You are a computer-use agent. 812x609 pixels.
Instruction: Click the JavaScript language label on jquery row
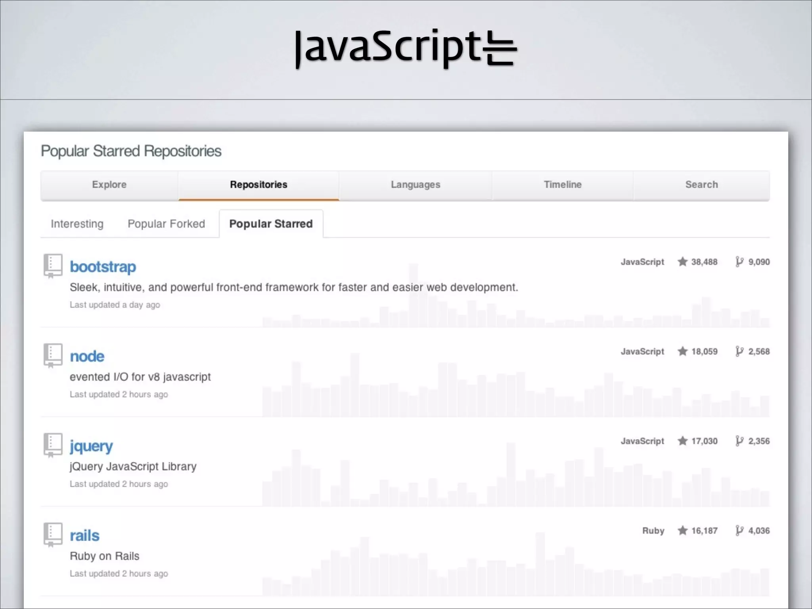(642, 441)
